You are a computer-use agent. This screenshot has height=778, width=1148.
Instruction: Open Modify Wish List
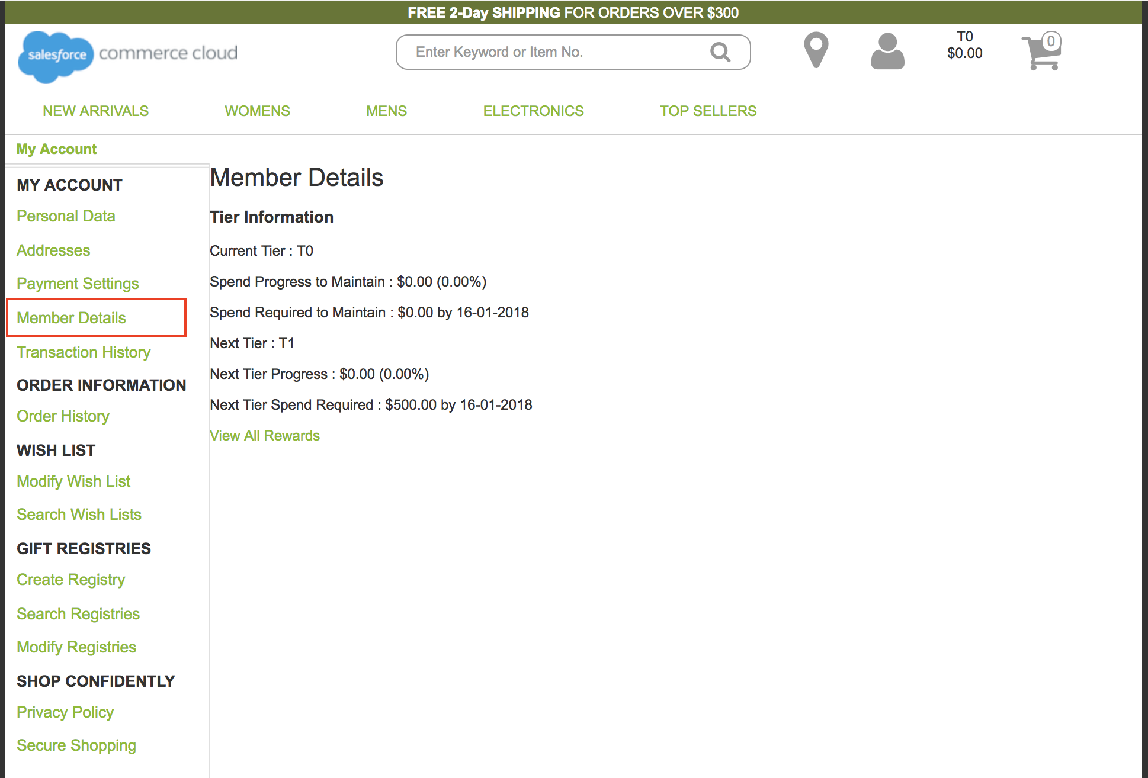coord(73,481)
